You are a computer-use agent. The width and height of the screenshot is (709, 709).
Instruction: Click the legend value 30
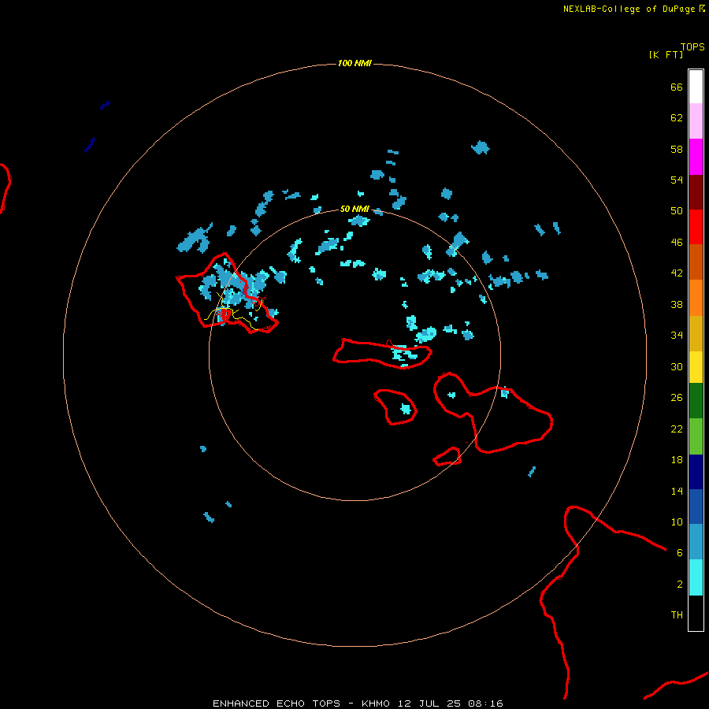[677, 366]
